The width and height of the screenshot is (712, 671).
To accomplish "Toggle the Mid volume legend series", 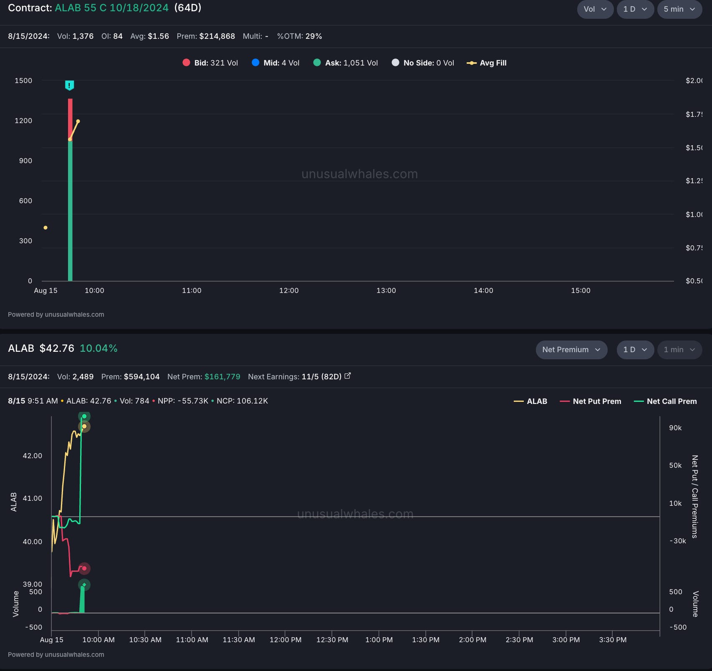I will (275, 63).
